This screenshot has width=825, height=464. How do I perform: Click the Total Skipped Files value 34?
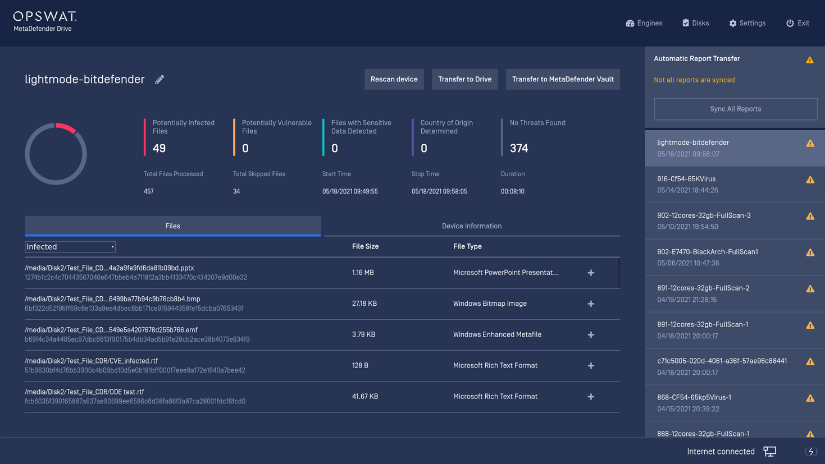236,191
